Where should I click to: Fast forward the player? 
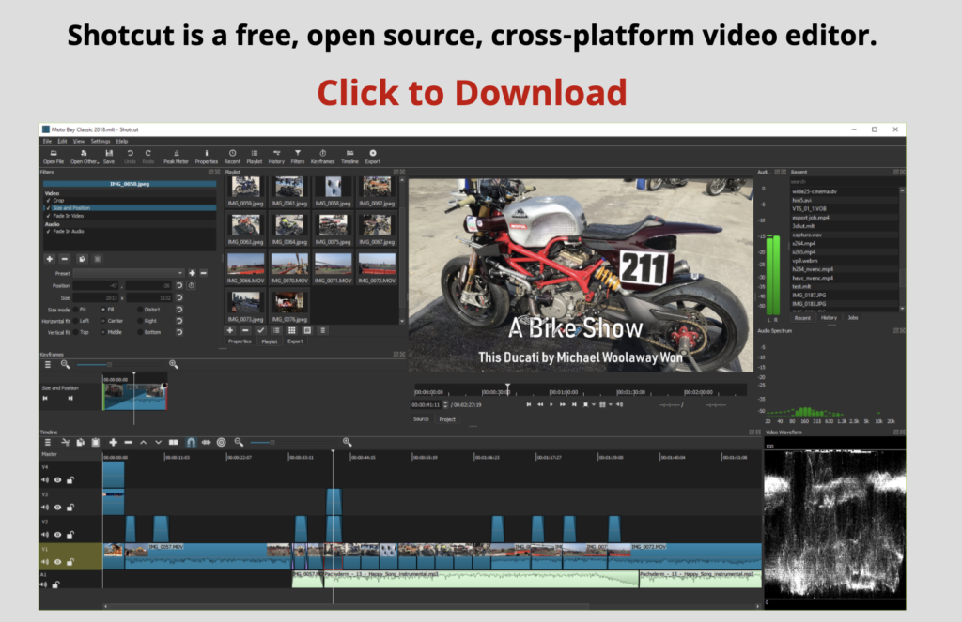[563, 404]
